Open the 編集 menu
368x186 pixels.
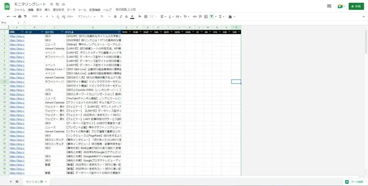(31, 10)
